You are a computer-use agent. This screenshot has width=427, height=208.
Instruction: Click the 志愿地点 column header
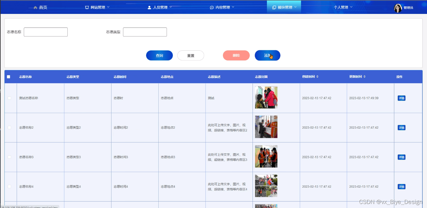(x=167, y=77)
